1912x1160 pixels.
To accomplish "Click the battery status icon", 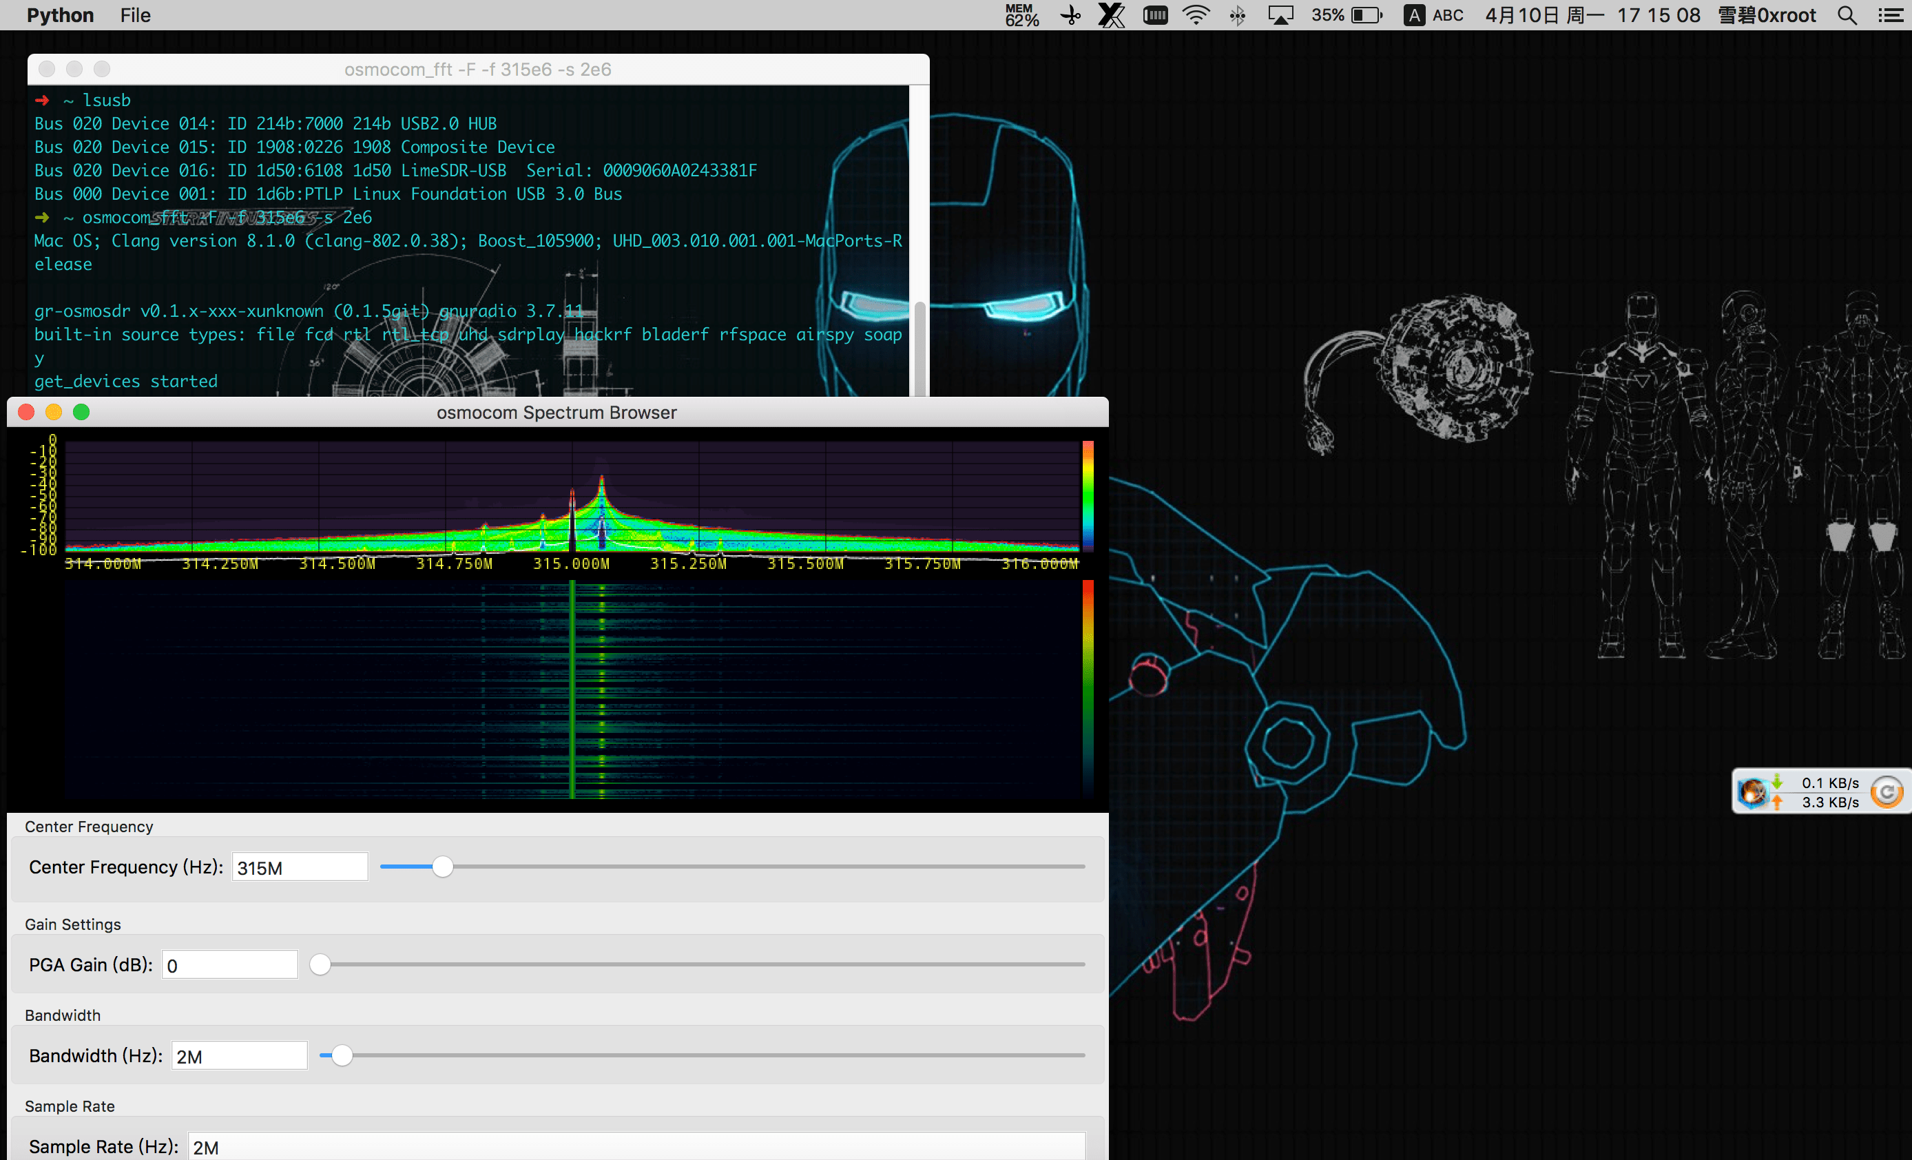I will [x=1367, y=16].
